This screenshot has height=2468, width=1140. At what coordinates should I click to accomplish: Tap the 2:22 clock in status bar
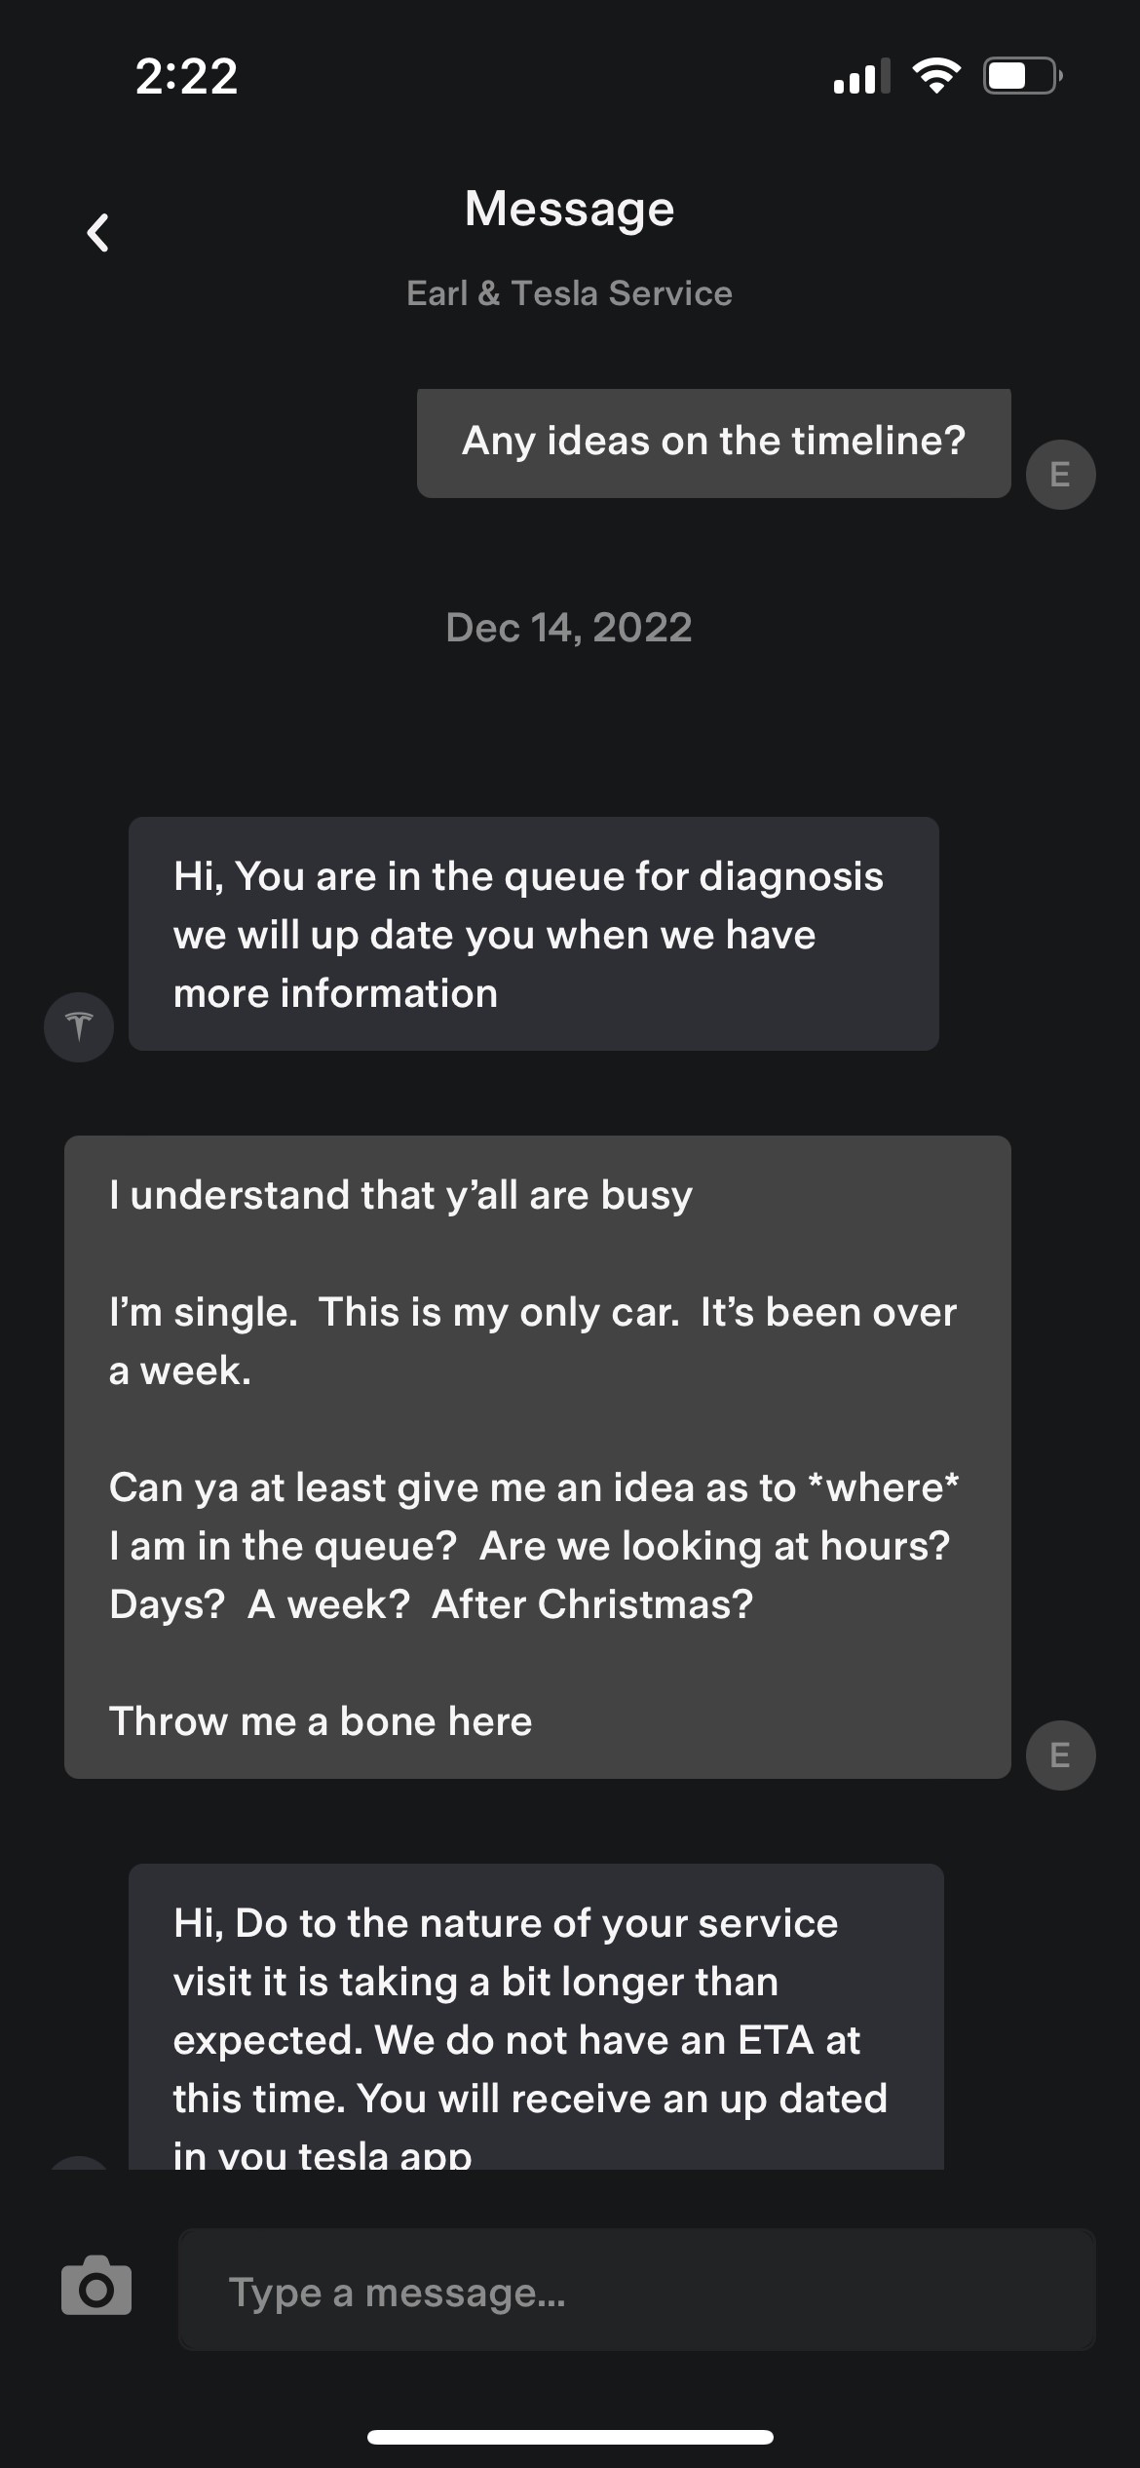pyautogui.click(x=186, y=76)
